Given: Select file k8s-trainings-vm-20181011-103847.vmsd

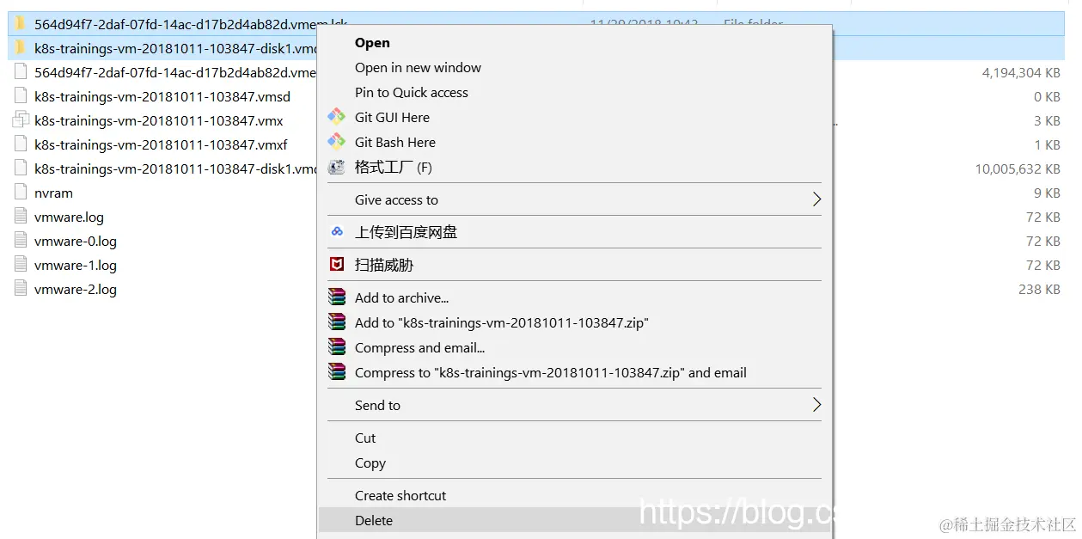Looking at the screenshot, I should pyautogui.click(x=162, y=96).
